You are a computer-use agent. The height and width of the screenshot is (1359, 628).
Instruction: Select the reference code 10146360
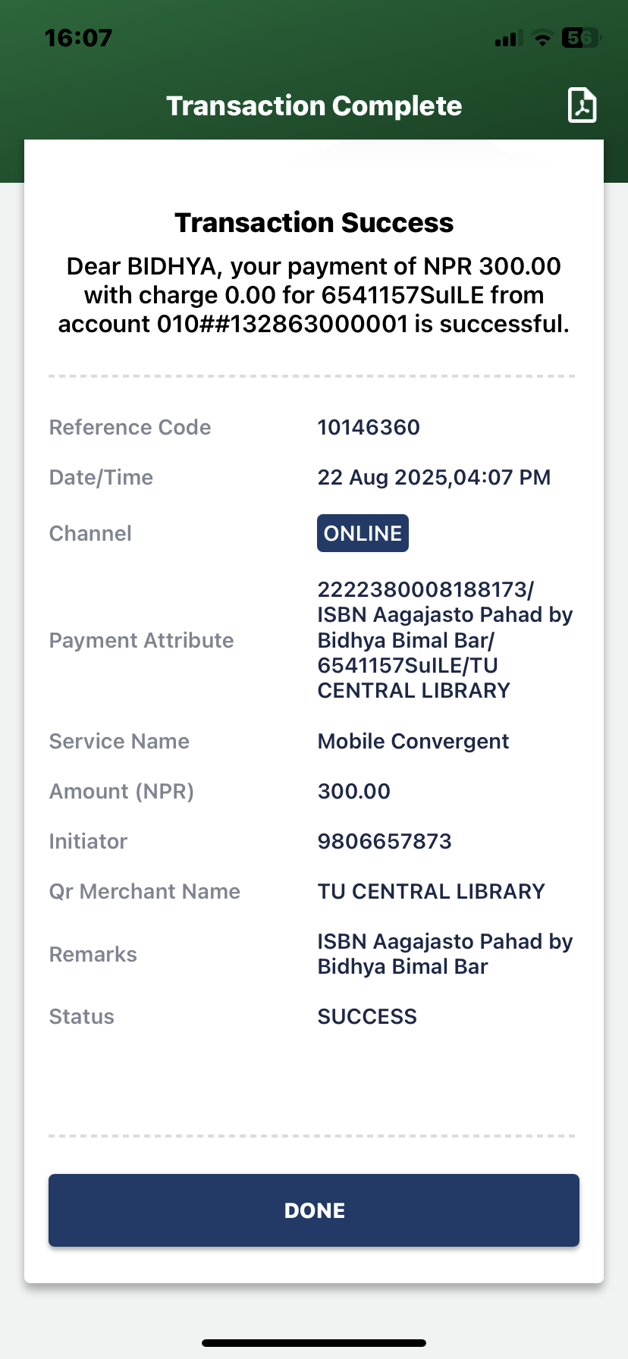click(x=369, y=427)
